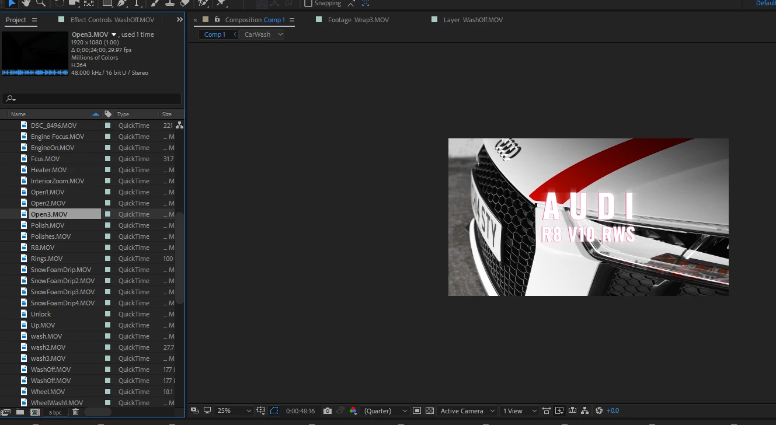Select Engine Focus.MOV in the project list
This screenshot has width=776, height=425.
[57, 137]
